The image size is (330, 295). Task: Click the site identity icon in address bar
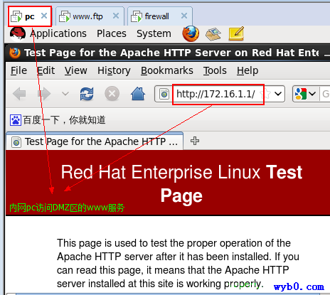click(x=164, y=94)
